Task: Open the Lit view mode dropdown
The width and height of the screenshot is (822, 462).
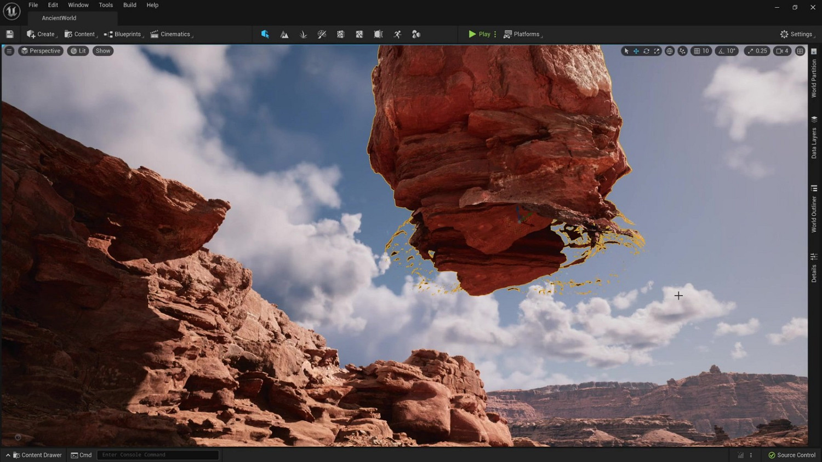Action: click(x=78, y=51)
